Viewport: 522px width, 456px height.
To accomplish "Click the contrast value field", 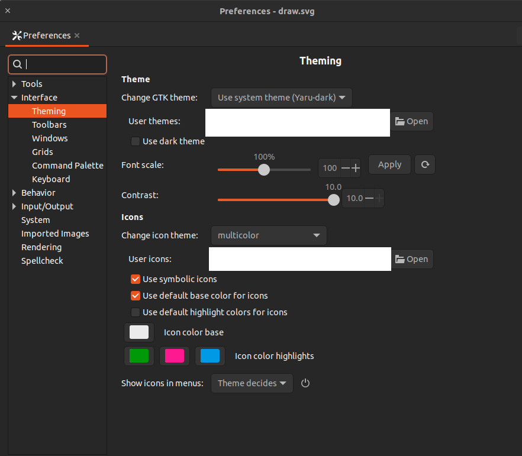I will point(354,198).
